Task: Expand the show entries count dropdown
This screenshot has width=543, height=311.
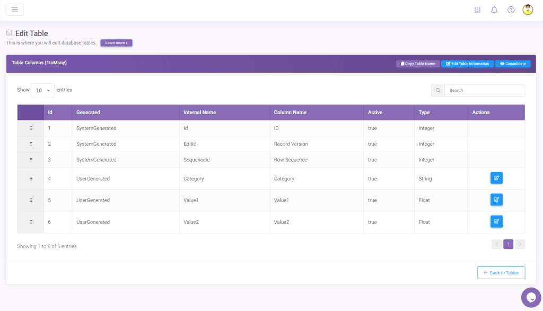Action: [42, 90]
